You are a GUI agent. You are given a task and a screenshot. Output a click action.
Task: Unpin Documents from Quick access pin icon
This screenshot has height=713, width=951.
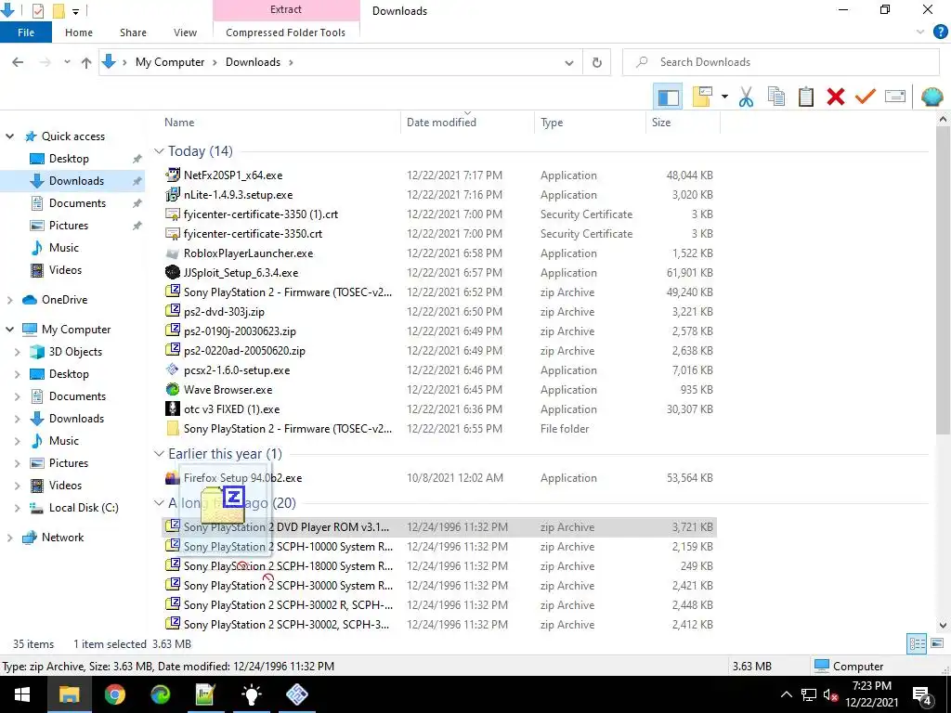click(137, 203)
